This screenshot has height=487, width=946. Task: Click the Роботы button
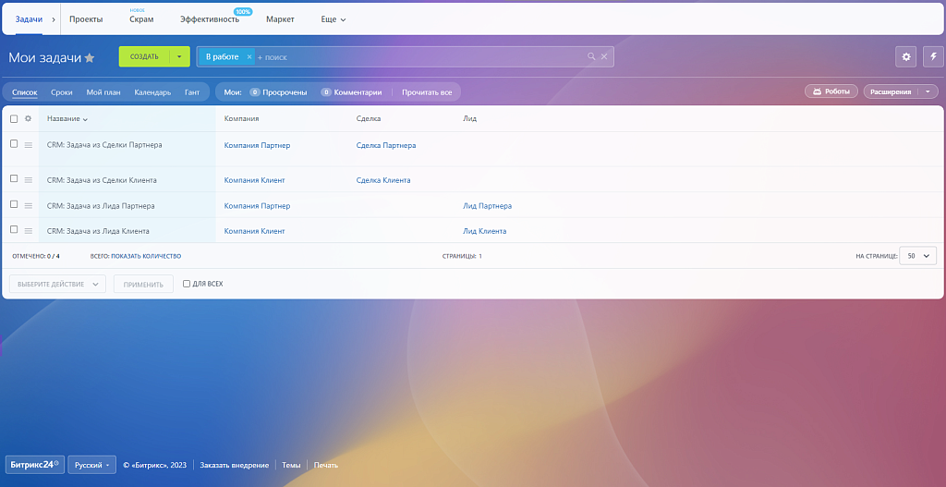click(x=831, y=92)
